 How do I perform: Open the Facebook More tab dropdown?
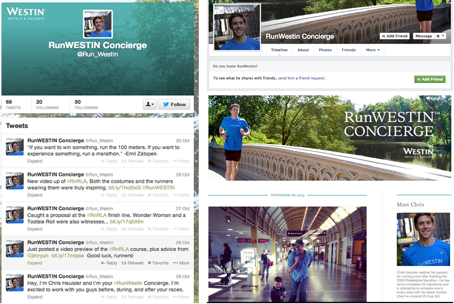(373, 50)
